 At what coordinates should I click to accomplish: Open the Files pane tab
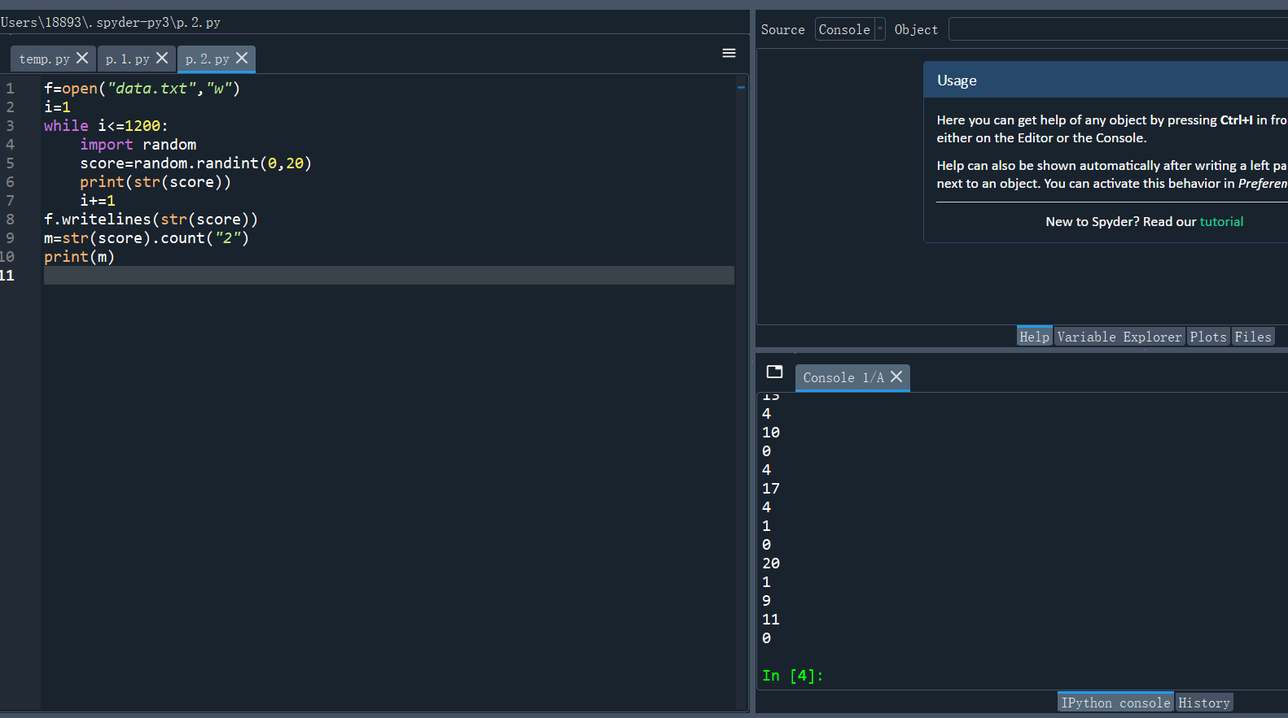click(x=1253, y=337)
